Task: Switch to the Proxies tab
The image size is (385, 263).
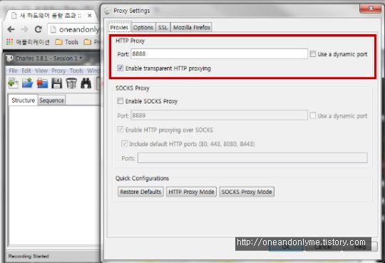Action: (x=119, y=27)
